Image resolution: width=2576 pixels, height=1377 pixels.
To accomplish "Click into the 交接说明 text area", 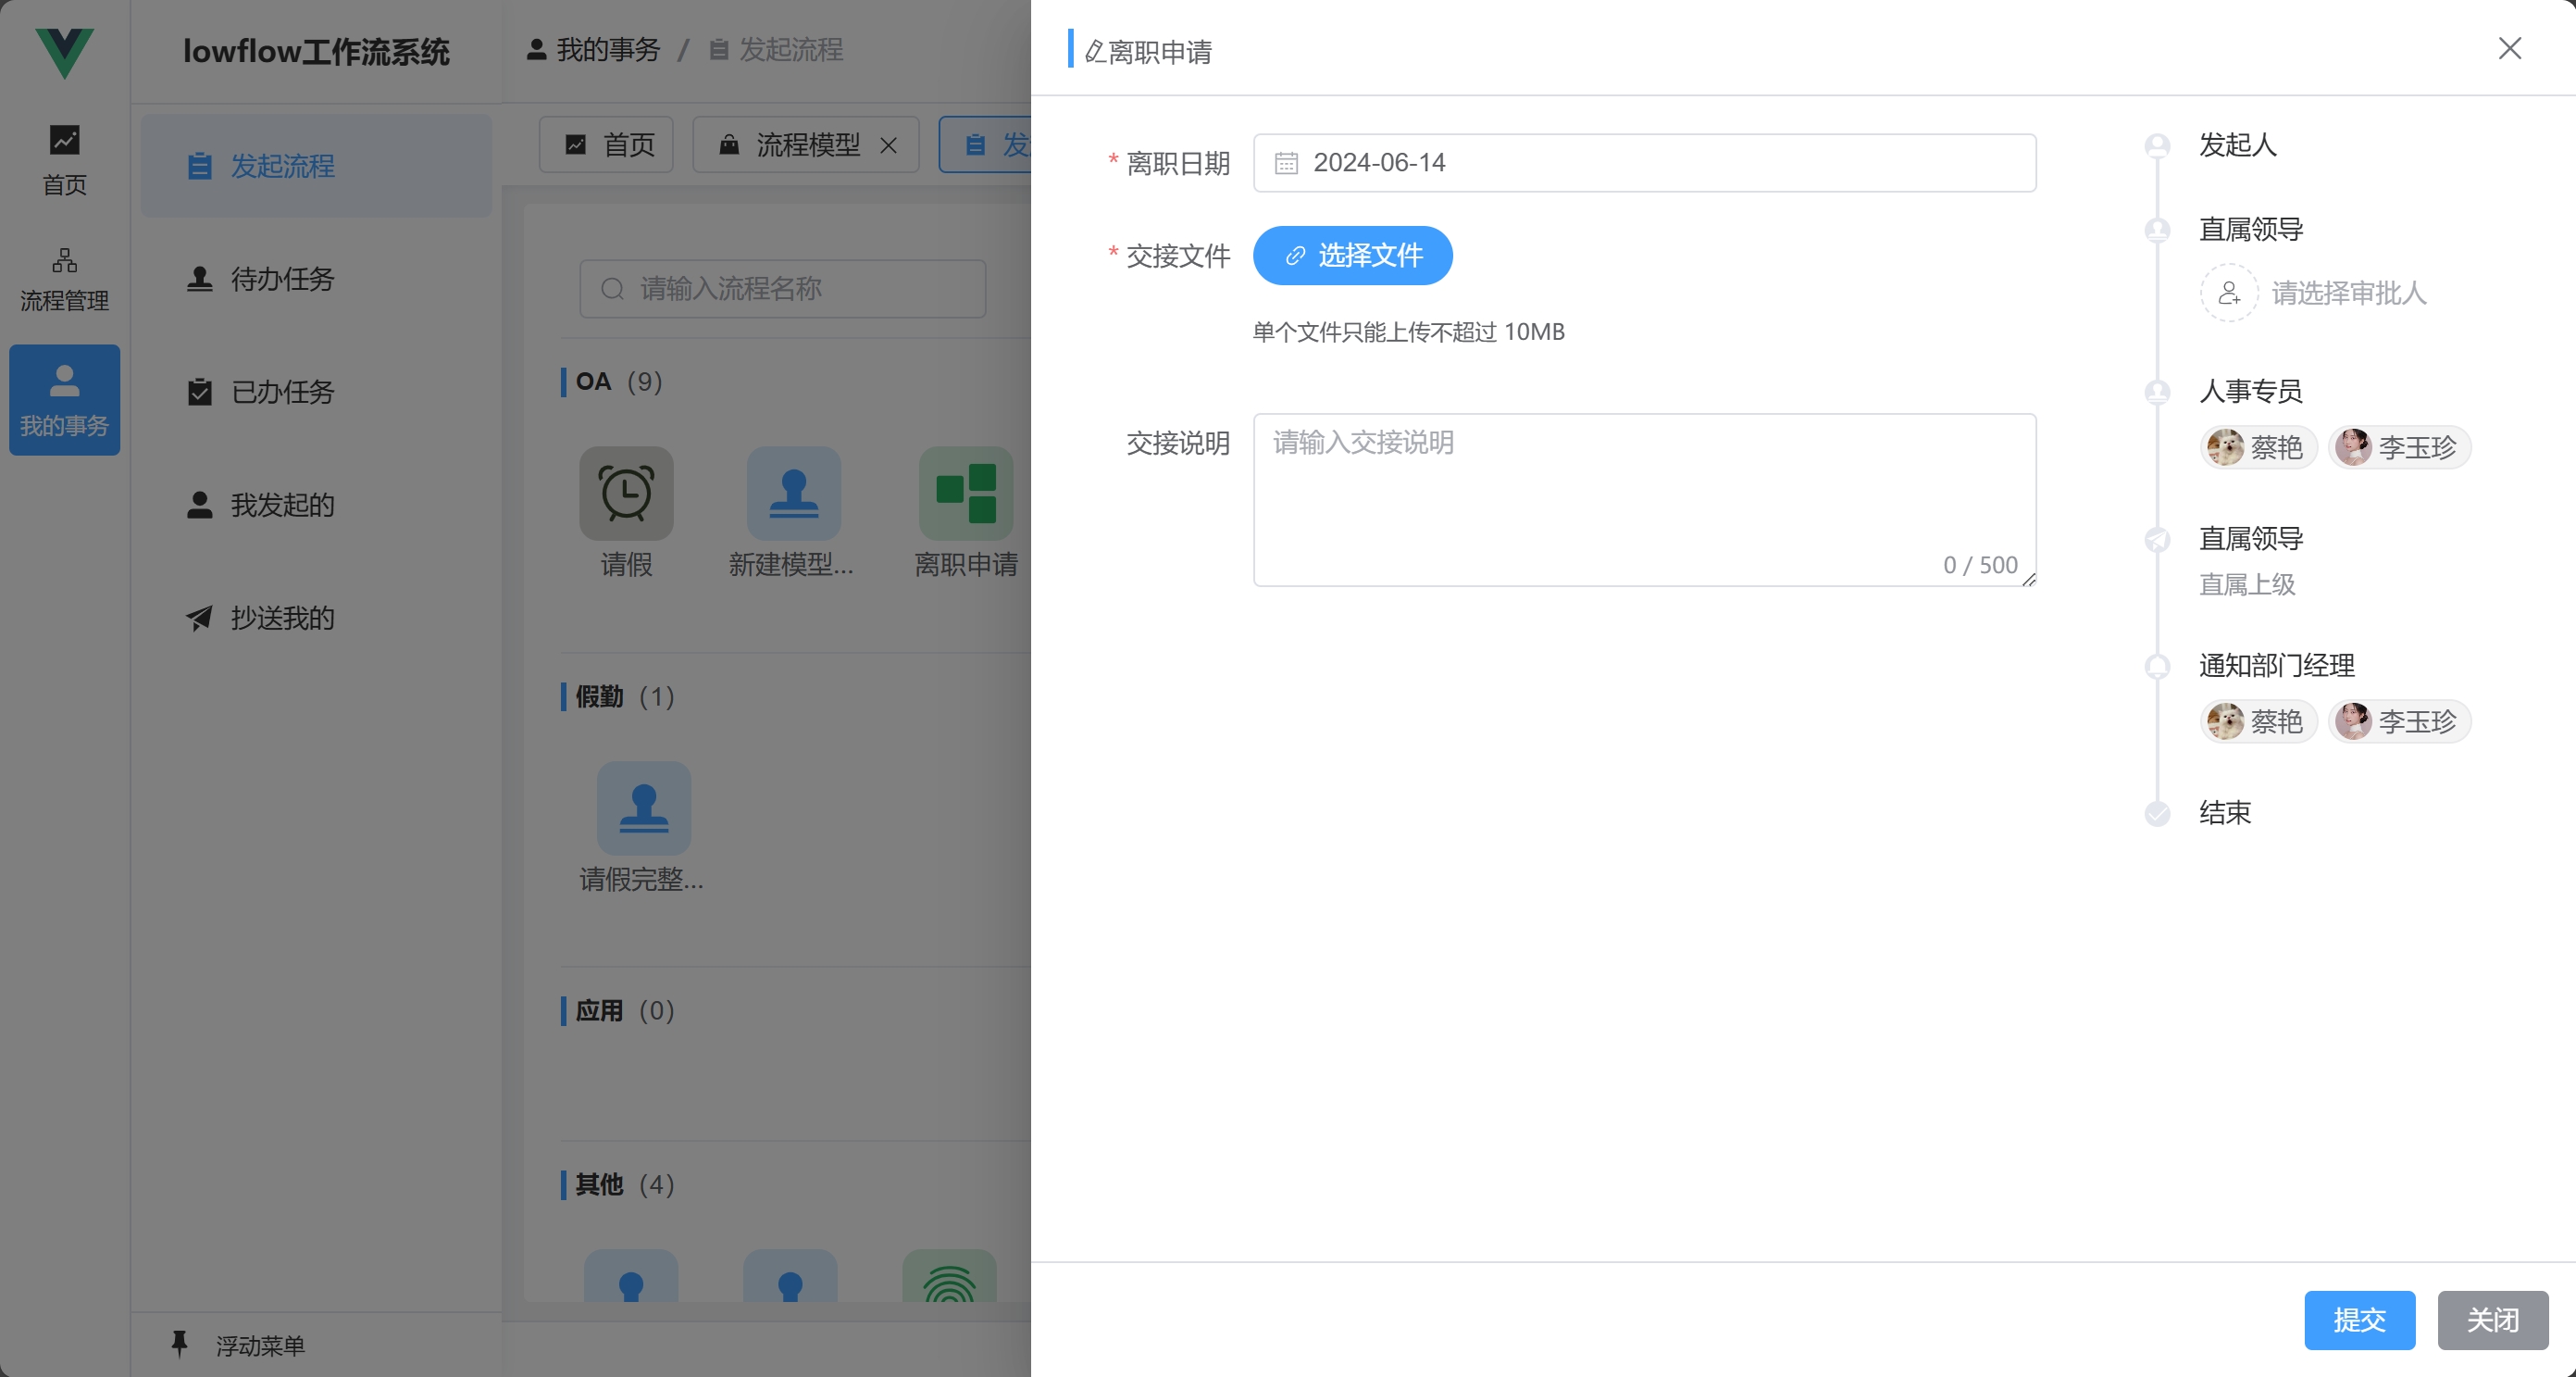I will [1644, 498].
